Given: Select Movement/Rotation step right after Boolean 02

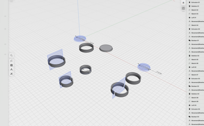Looking at the screenshot, I should coord(195,90).
